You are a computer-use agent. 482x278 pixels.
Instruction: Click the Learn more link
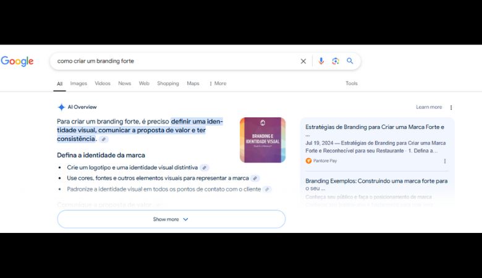(429, 107)
